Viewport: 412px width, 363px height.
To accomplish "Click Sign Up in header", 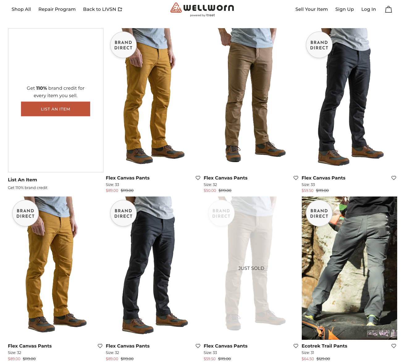I will [344, 9].
